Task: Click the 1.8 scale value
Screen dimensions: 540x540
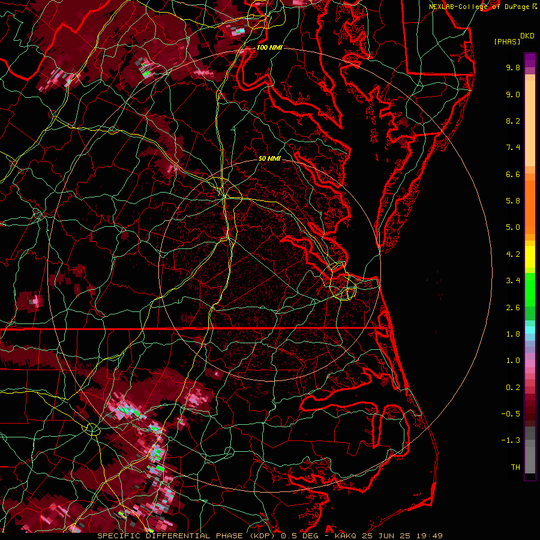Action: click(513, 334)
